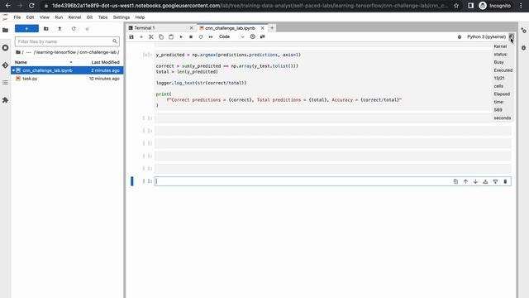The height and width of the screenshot is (298, 529).
Task: Click the git icon in notebook toolbar
Action: coord(263,36)
